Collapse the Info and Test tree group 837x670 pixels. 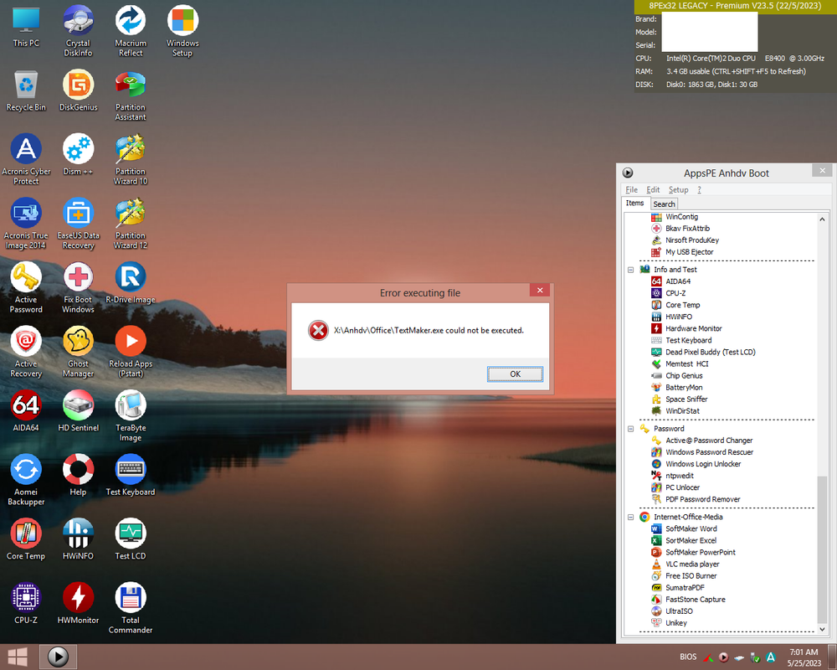(x=630, y=270)
